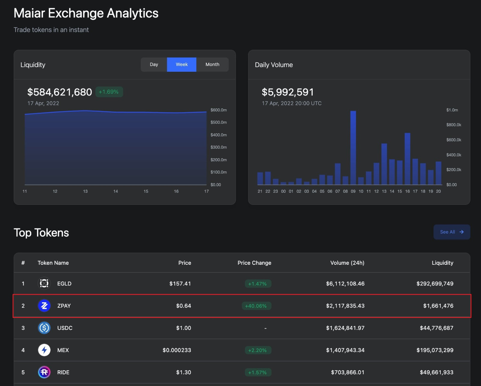The height and width of the screenshot is (386, 481).
Task: Click the MEX lightning bolt icon
Action: coord(44,350)
